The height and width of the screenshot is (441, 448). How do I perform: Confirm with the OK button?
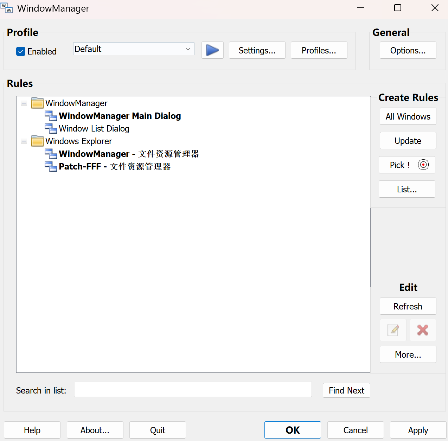tap(293, 430)
